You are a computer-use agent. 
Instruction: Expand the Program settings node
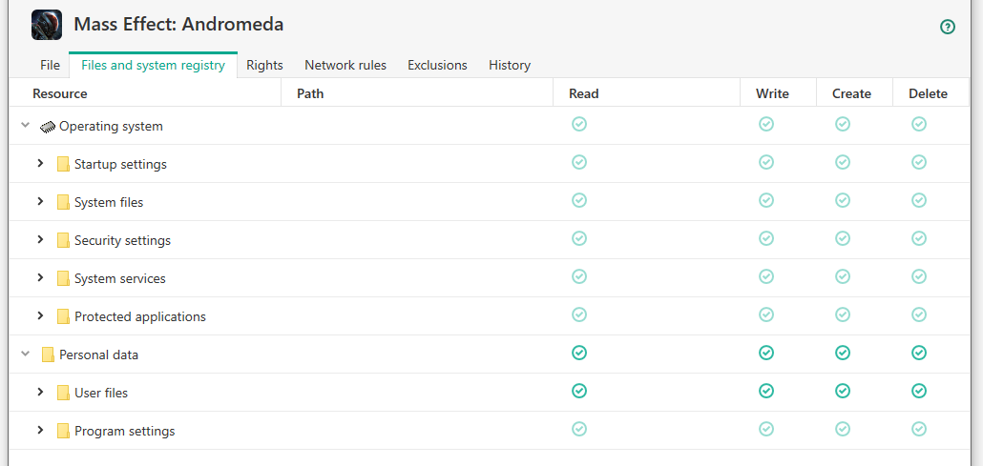pos(40,431)
